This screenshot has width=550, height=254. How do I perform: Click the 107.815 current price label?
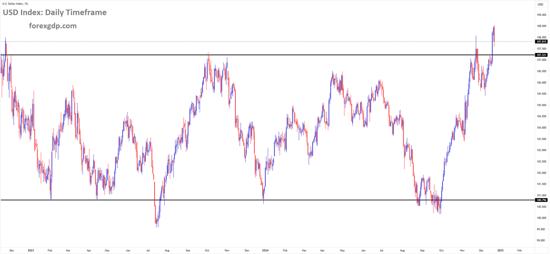tap(541, 42)
